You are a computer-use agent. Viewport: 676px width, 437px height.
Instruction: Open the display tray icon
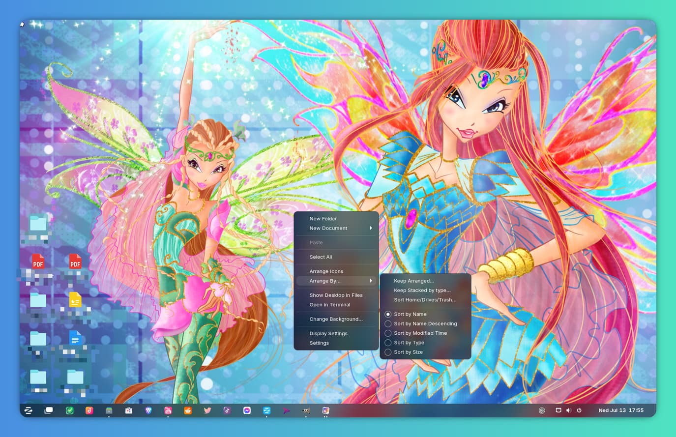[x=558, y=410]
